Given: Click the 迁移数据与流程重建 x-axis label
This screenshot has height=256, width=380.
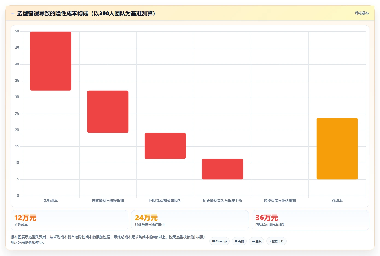Looking at the screenshot, I should click(108, 201).
